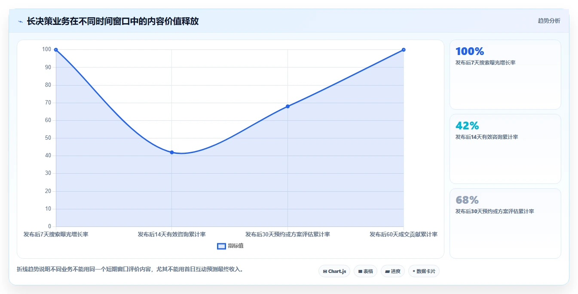Select the 进度 tag chip

(x=393, y=271)
